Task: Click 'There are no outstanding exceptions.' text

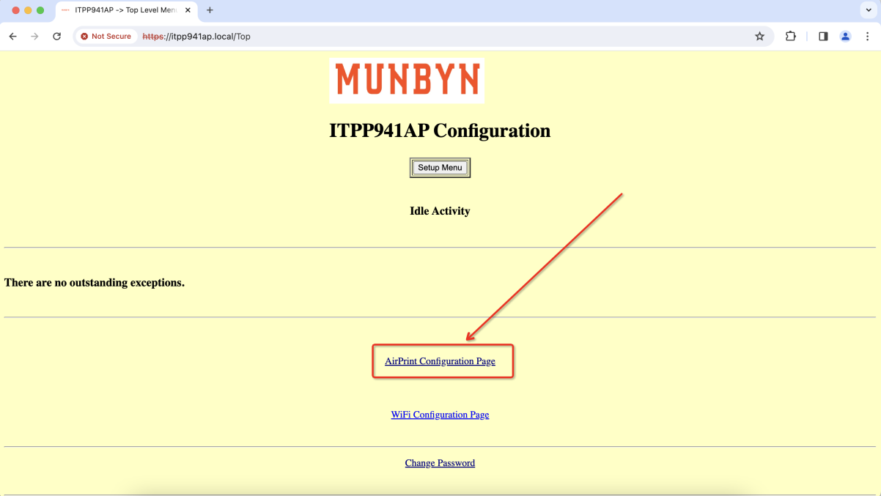Action: pyautogui.click(x=95, y=283)
